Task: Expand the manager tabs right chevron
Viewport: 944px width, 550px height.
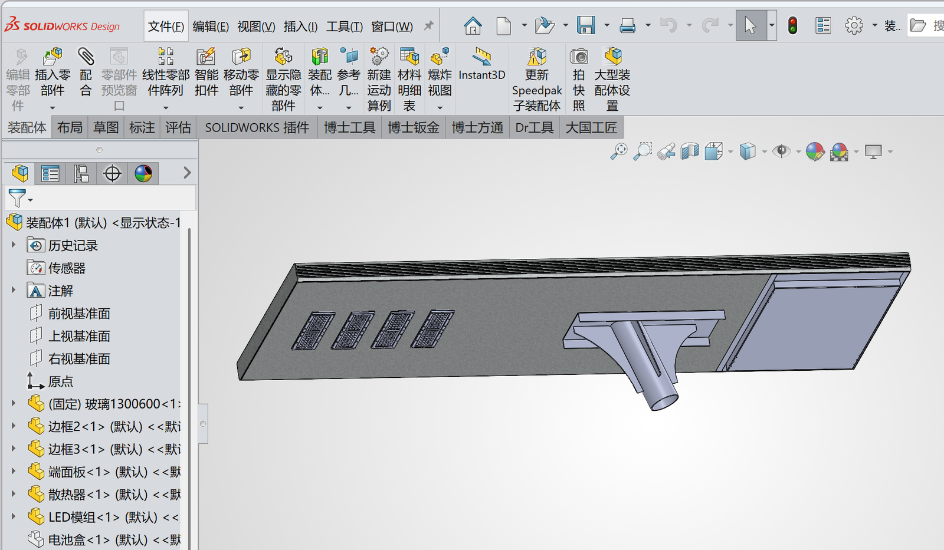Action: click(x=187, y=173)
